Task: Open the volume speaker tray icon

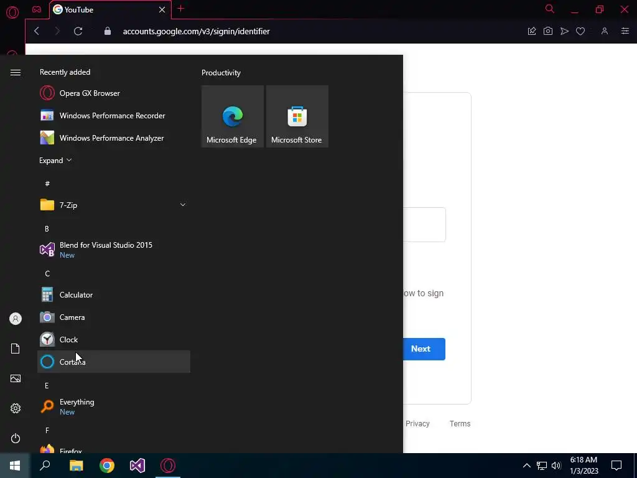Action: point(556,466)
